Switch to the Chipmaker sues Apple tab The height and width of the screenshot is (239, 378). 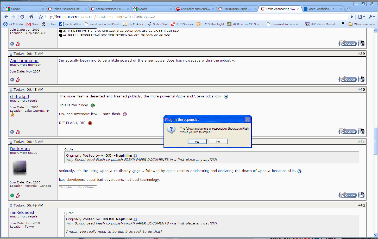195,9
